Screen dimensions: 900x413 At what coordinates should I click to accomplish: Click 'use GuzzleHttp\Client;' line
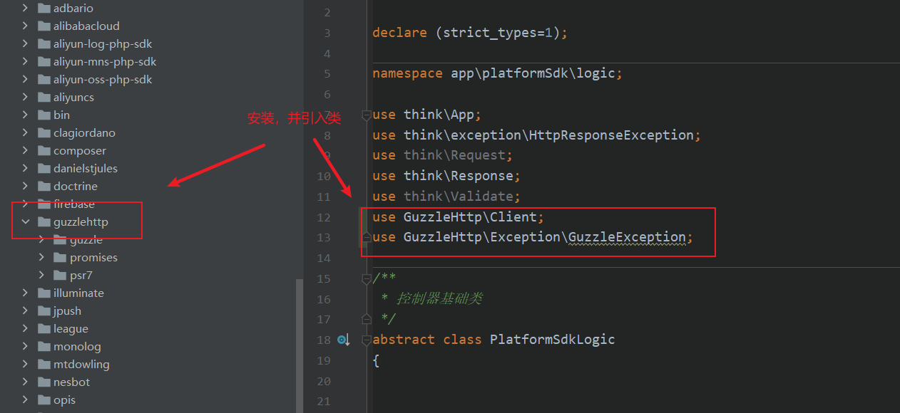tap(459, 217)
